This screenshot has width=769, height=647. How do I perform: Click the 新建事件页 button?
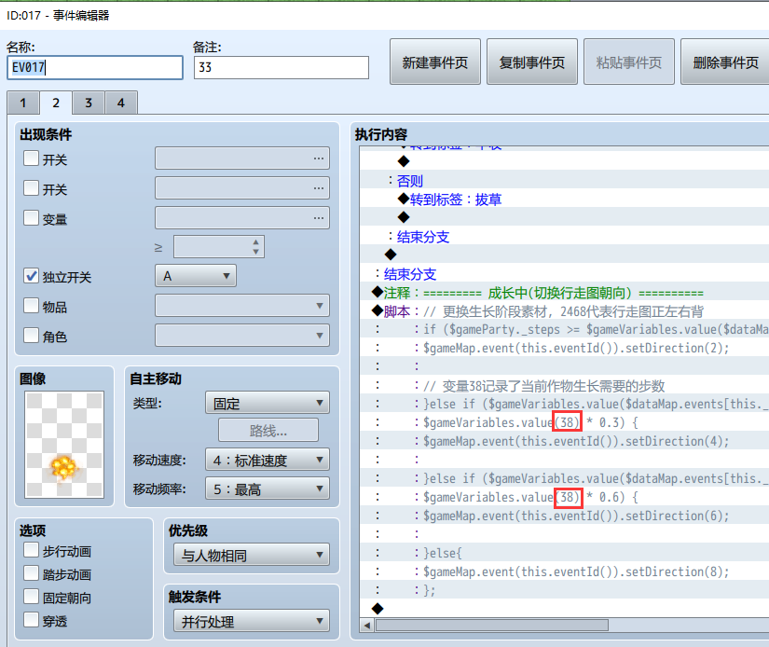[x=435, y=62]
